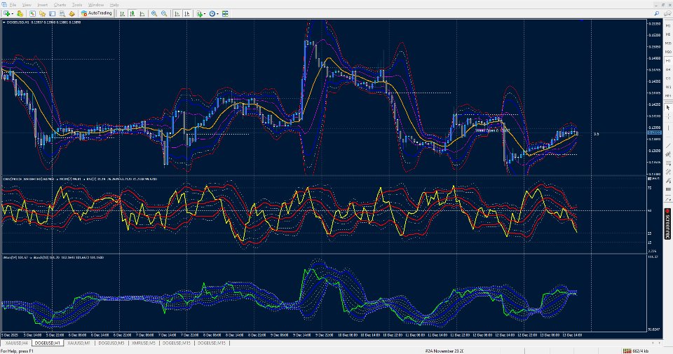Select the Trendline drawing tool
The height and width of the screenshot is (354, 673).
tap(668, 146)
